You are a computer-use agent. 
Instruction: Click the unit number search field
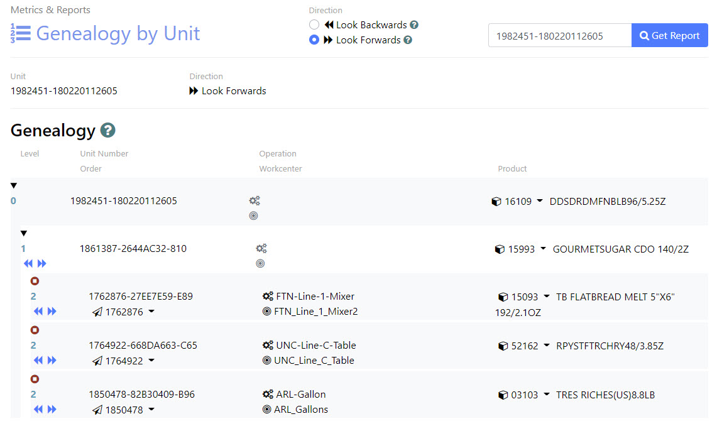(x=559, y=36)
